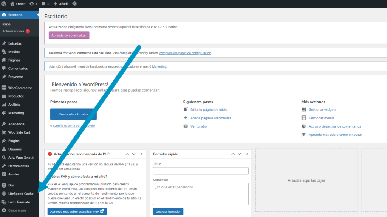Viewport: 387px width, 217px height.
Task: Click Ver tu sitio monitor icon
Action: pyautogui.click(x=186, y=126)
